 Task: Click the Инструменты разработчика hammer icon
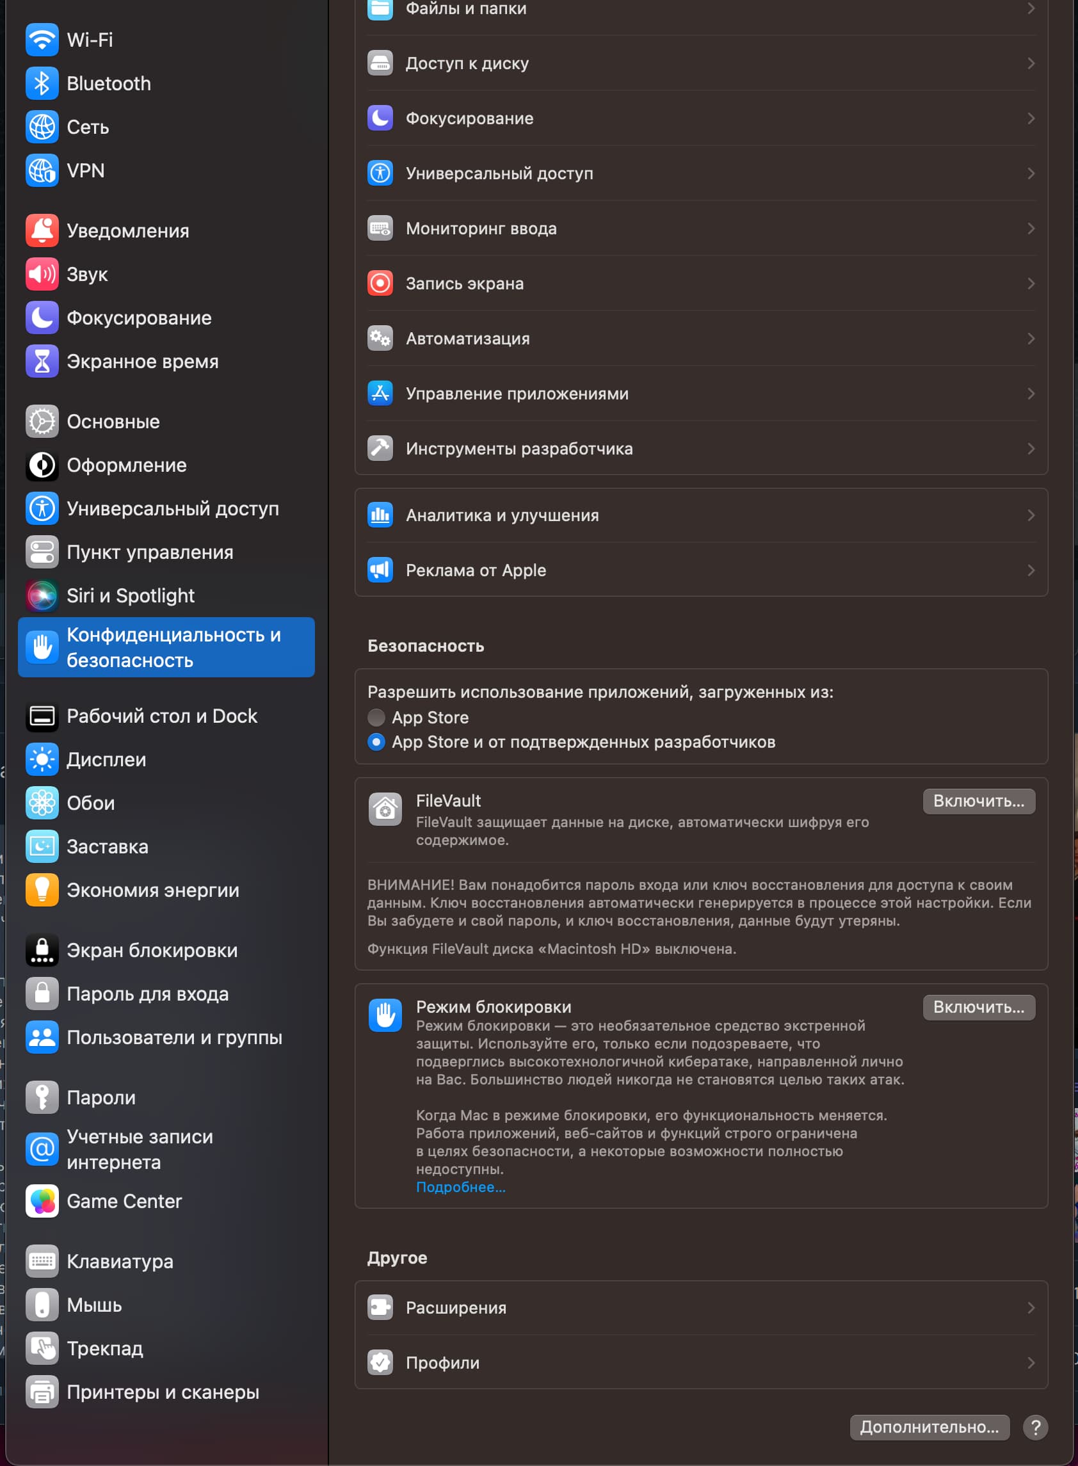pos(380,449)
